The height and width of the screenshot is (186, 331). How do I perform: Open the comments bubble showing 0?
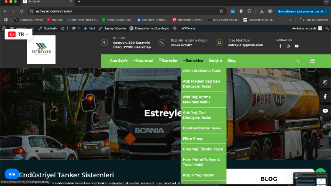pos(76,28)
